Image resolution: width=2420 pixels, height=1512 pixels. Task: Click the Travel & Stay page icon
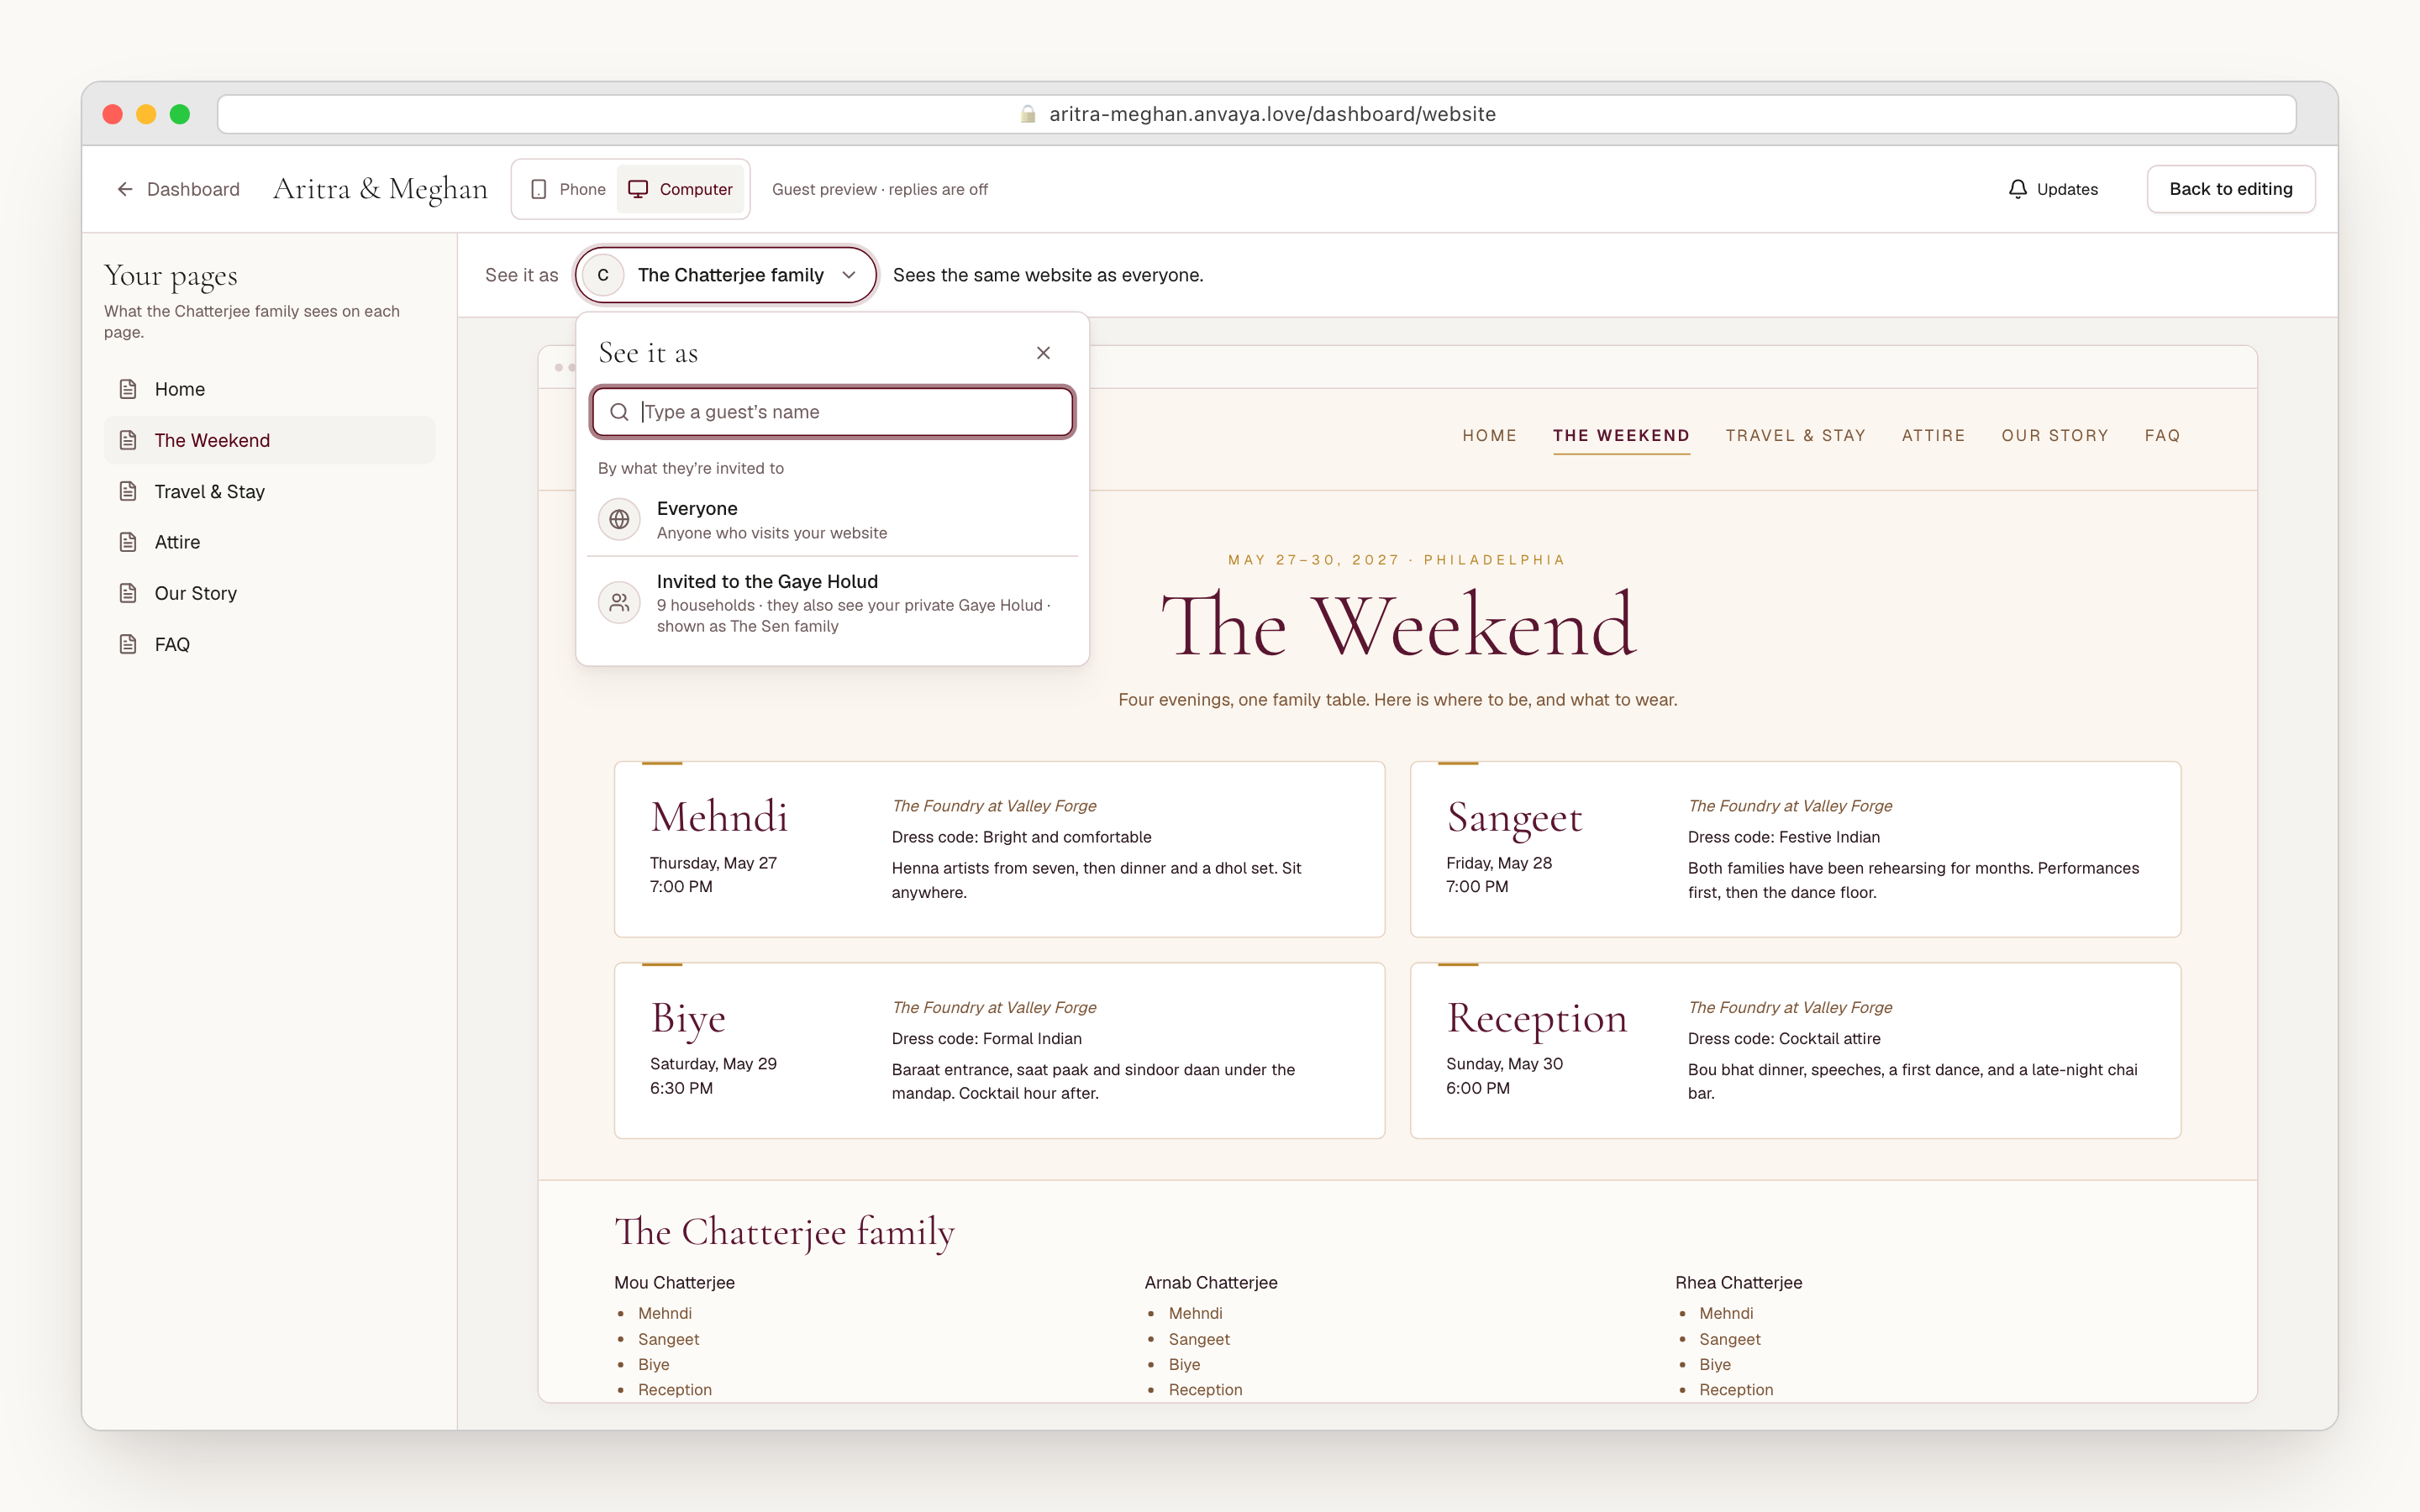click(x=128, y=491)
